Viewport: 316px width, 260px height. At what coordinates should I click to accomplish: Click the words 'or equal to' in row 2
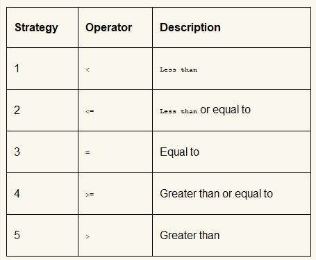pos(225,110)
